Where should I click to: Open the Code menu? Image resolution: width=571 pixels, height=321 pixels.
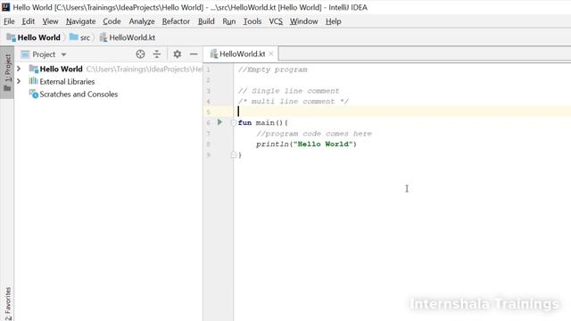tap(112, 21)
